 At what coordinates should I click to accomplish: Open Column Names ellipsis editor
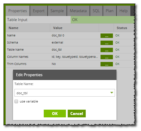pos(107,57)
